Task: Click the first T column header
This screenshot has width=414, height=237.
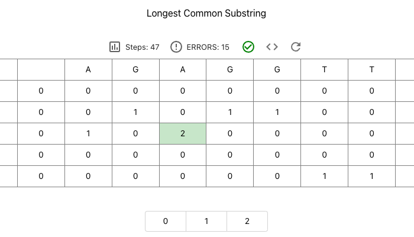Action: (x=325, y=69)
